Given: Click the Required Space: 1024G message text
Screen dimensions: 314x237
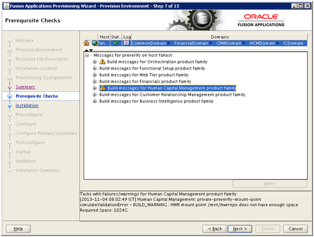Looking at the screenshot, I should pos(103,210).
